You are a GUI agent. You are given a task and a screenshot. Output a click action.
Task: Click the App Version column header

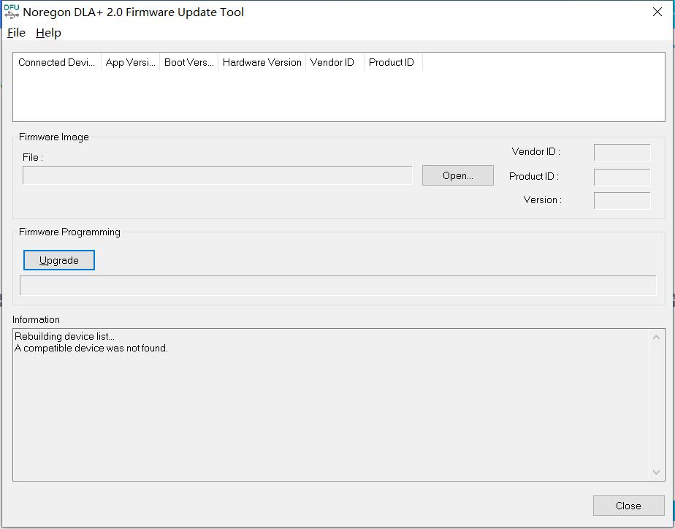click(x=131, y=62)
